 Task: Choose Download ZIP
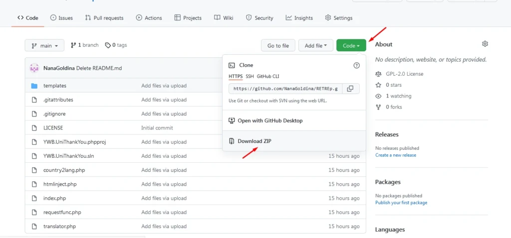click(x=294, y=141)
